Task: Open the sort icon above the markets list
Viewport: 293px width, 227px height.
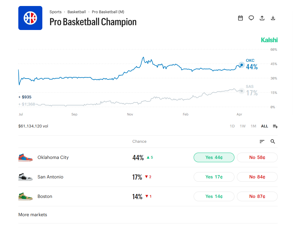Action: (x=261, y=141)
